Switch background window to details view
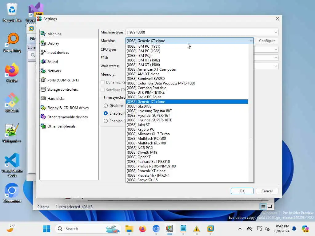This screenshot has height=236, width=315. tap(263, 206)
